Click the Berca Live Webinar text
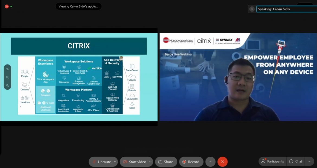This screenshot has width=317, height=168. point(179,54)
